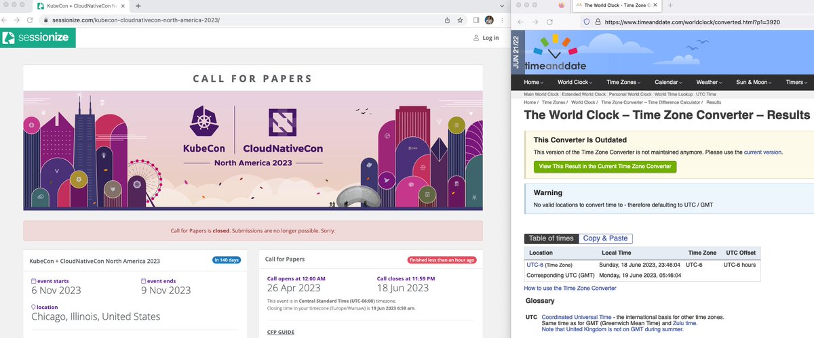Select the KubeCon + CloudNativeCon Chrome tab
The height and width of the screenshot is (338, 814).
pyautogui.click(x=82, y=5)
